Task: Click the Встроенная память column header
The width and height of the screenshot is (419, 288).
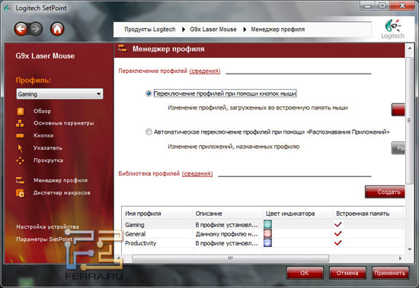Action: pyautogui.click(x=369, y=214)
